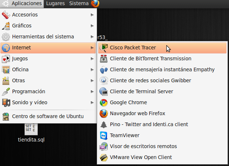Click the Ubuntu logo icon in panel
The image size is (229, 166).
click(x=5, y=4)
